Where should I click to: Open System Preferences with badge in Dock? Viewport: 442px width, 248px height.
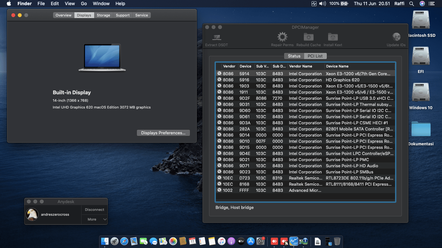(261, 241)
